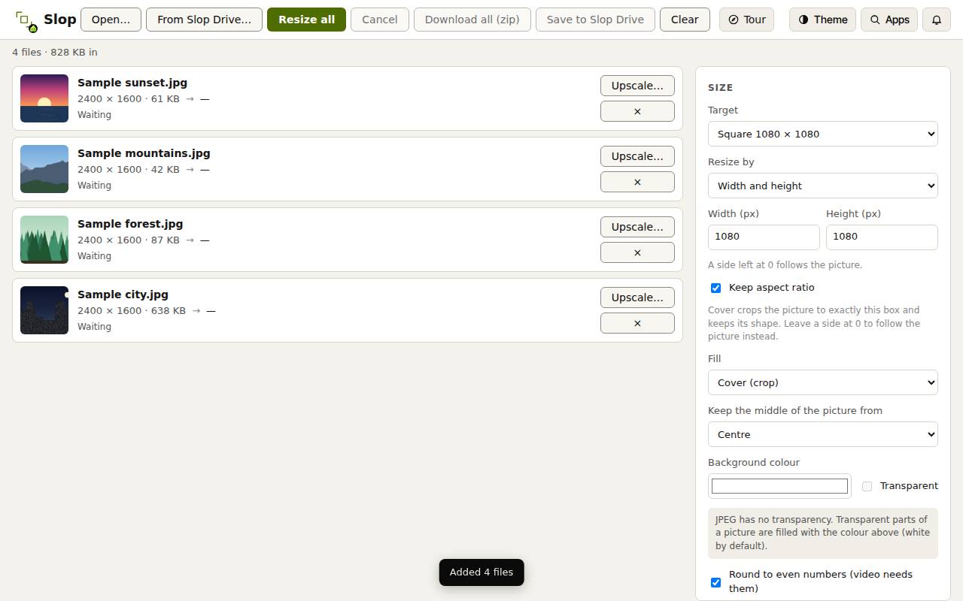Remove Sample forest.jpg with its × button
963x601 pixels.
[637, 252]
